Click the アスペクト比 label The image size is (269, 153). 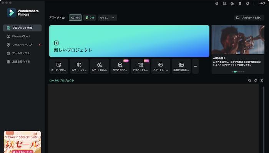[57, 18]
